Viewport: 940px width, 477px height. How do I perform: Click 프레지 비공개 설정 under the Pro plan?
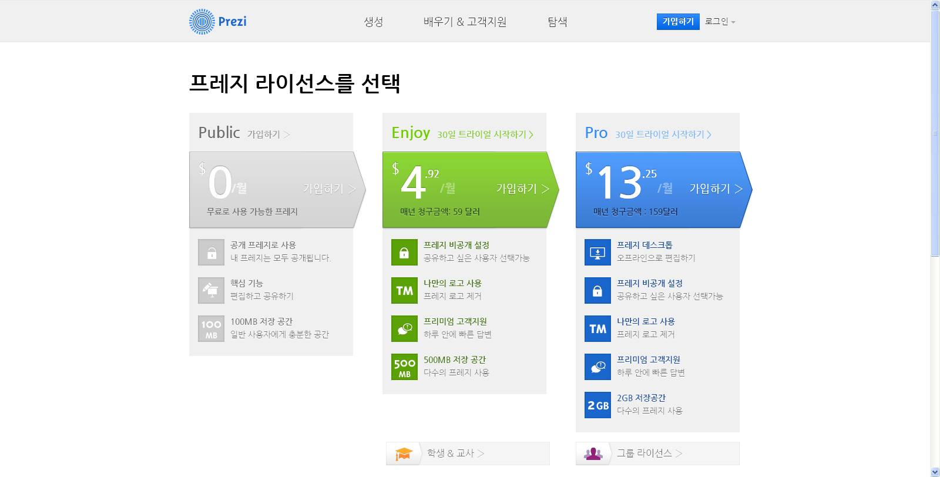pyautogui.click(x=650, y=283)
